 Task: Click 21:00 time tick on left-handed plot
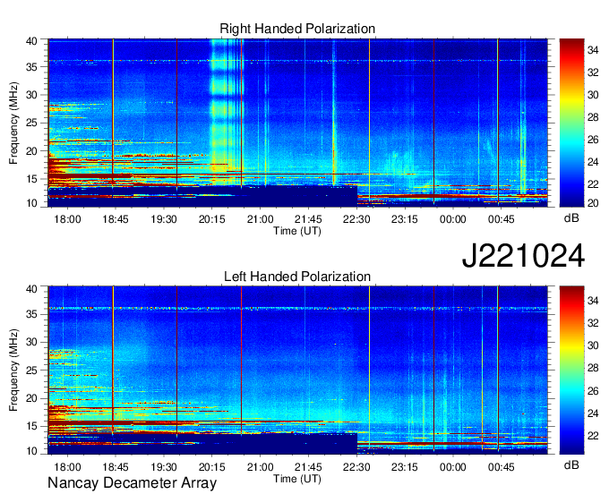pos(261,467)
